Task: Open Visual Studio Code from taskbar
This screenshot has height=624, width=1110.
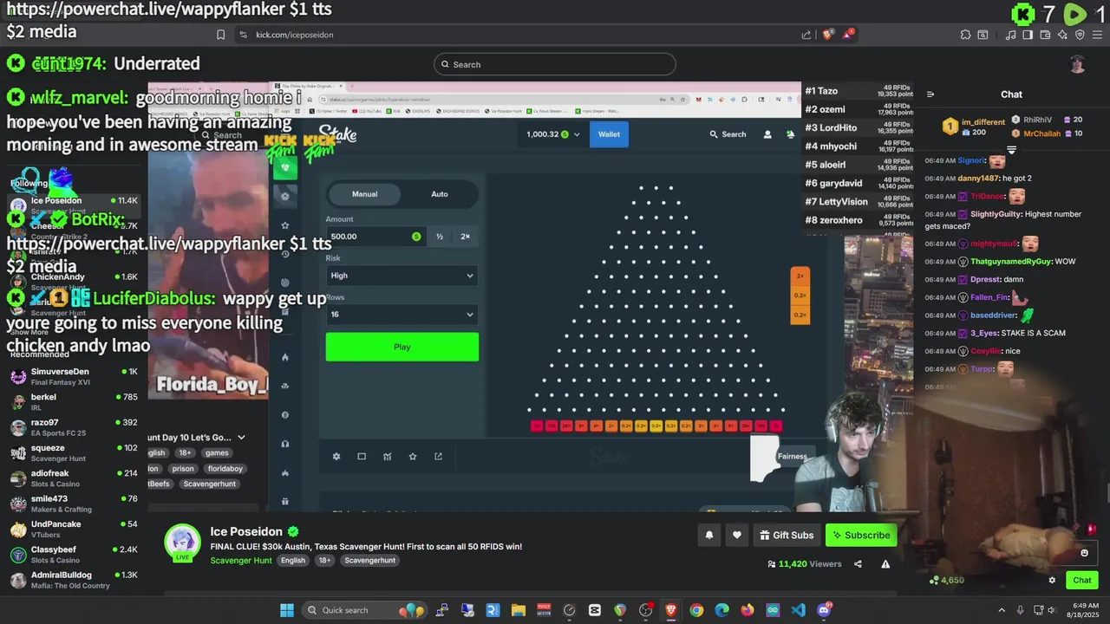Action: click(798, 610)
